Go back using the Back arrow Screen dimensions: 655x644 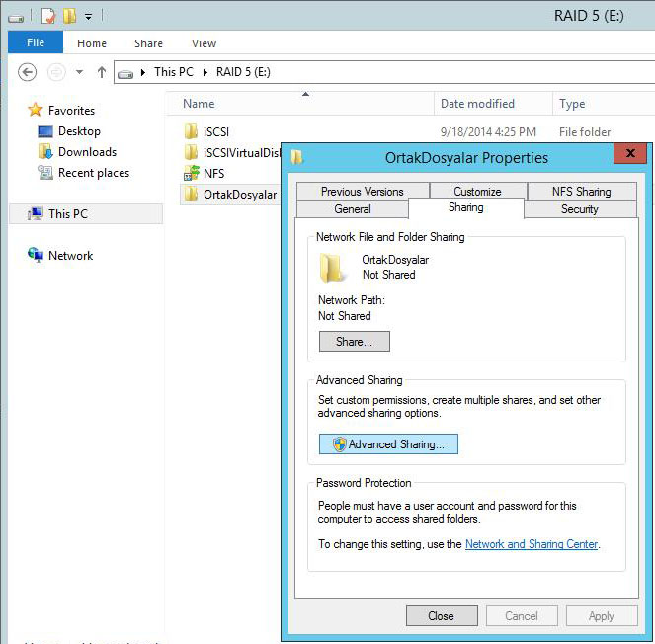pos(28,72)
